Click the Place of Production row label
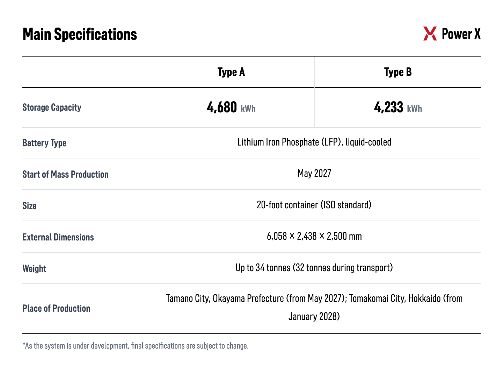 (x=56, y=308)
